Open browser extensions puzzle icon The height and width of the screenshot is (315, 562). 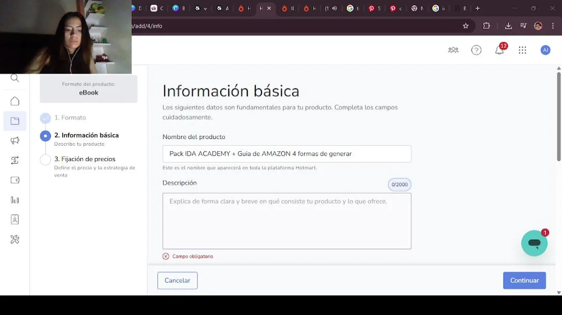click(486, 26)
